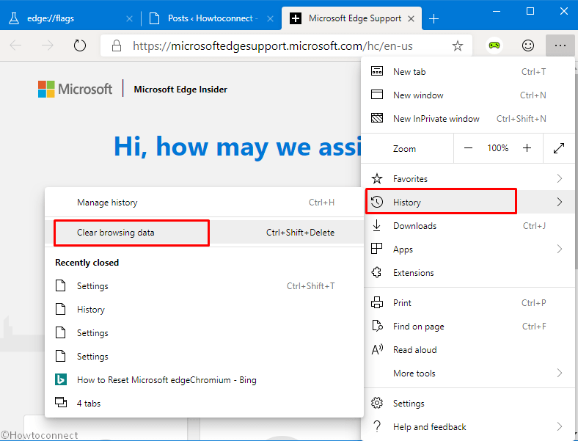Choose Read aloud menu entry

tap(467, 350)
